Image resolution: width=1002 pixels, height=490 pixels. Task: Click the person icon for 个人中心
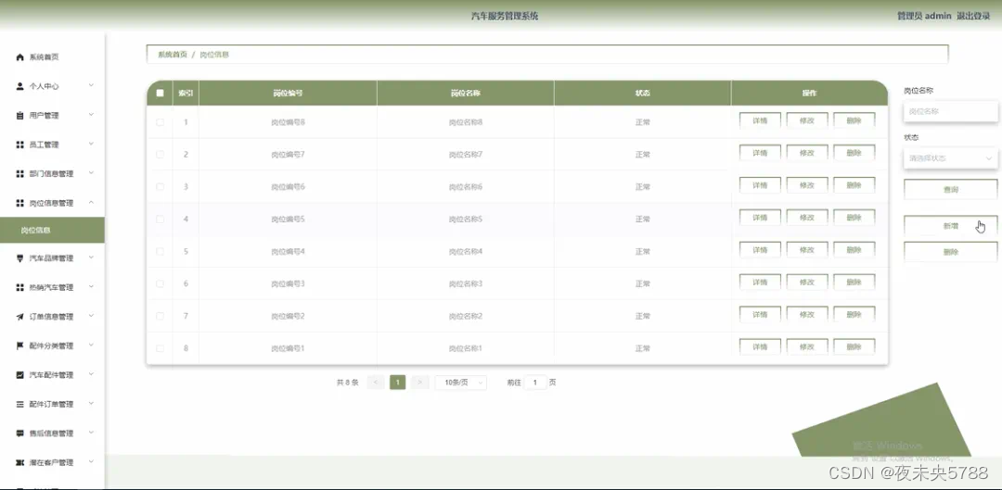point(19,86)
